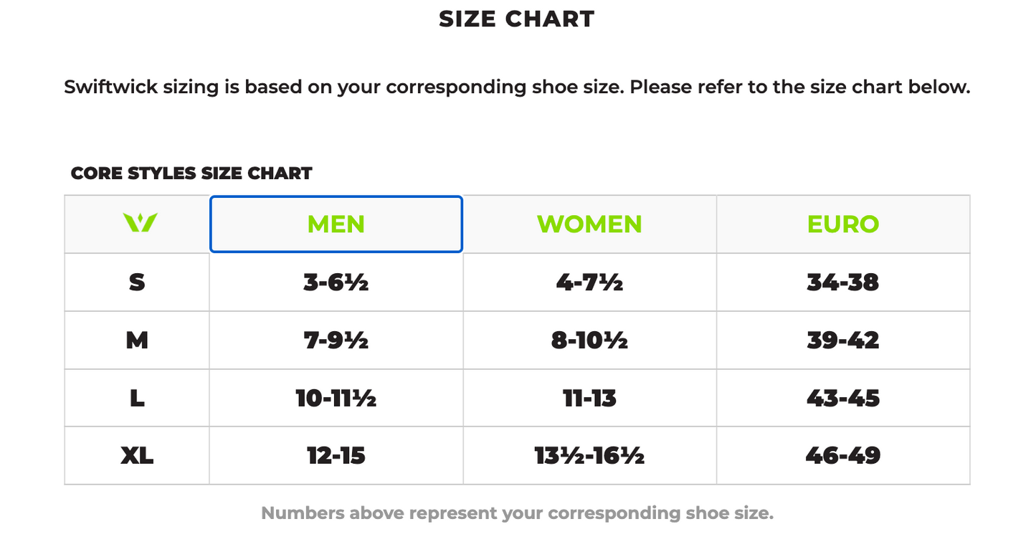Click men's large 10-11½ cell
This screenshot has width=1036, height=557.
pyautogui.click(x=336, y=398)
